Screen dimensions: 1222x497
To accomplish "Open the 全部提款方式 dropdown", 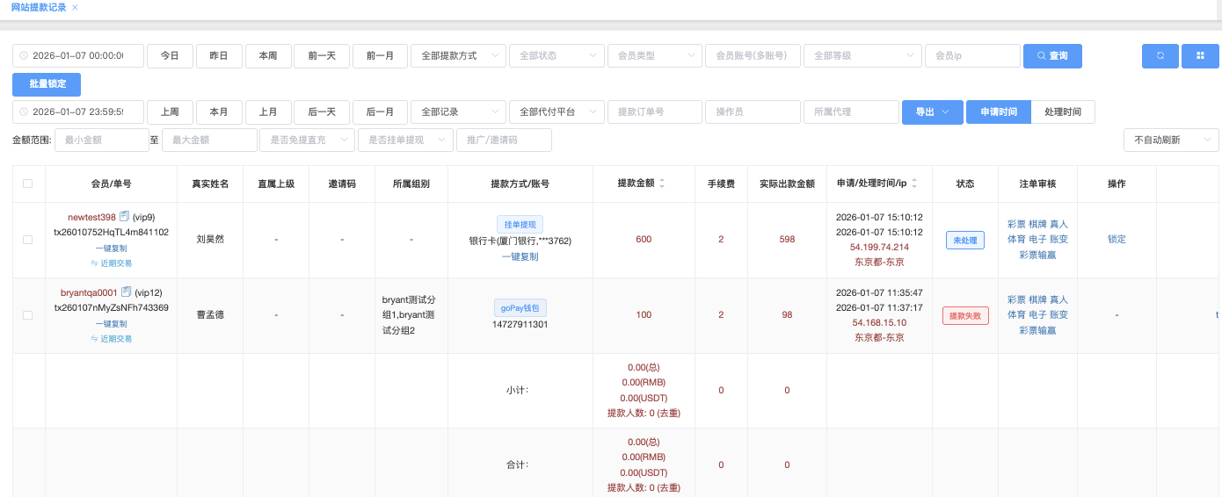I will coord(458,56).
